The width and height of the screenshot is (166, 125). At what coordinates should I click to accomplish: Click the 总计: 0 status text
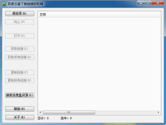pyautogui.click(x=43, y=118)
